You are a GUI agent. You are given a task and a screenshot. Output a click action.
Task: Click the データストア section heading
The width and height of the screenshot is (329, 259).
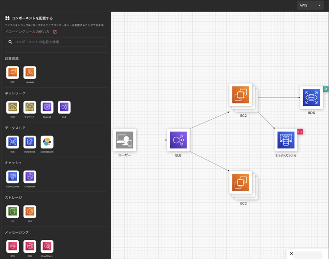pos(15,128)
